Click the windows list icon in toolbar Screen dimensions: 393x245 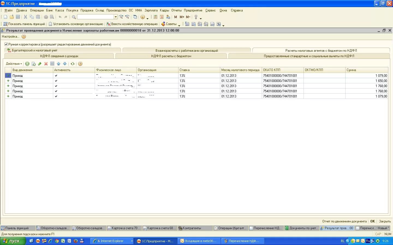click(x=135, y=17)
